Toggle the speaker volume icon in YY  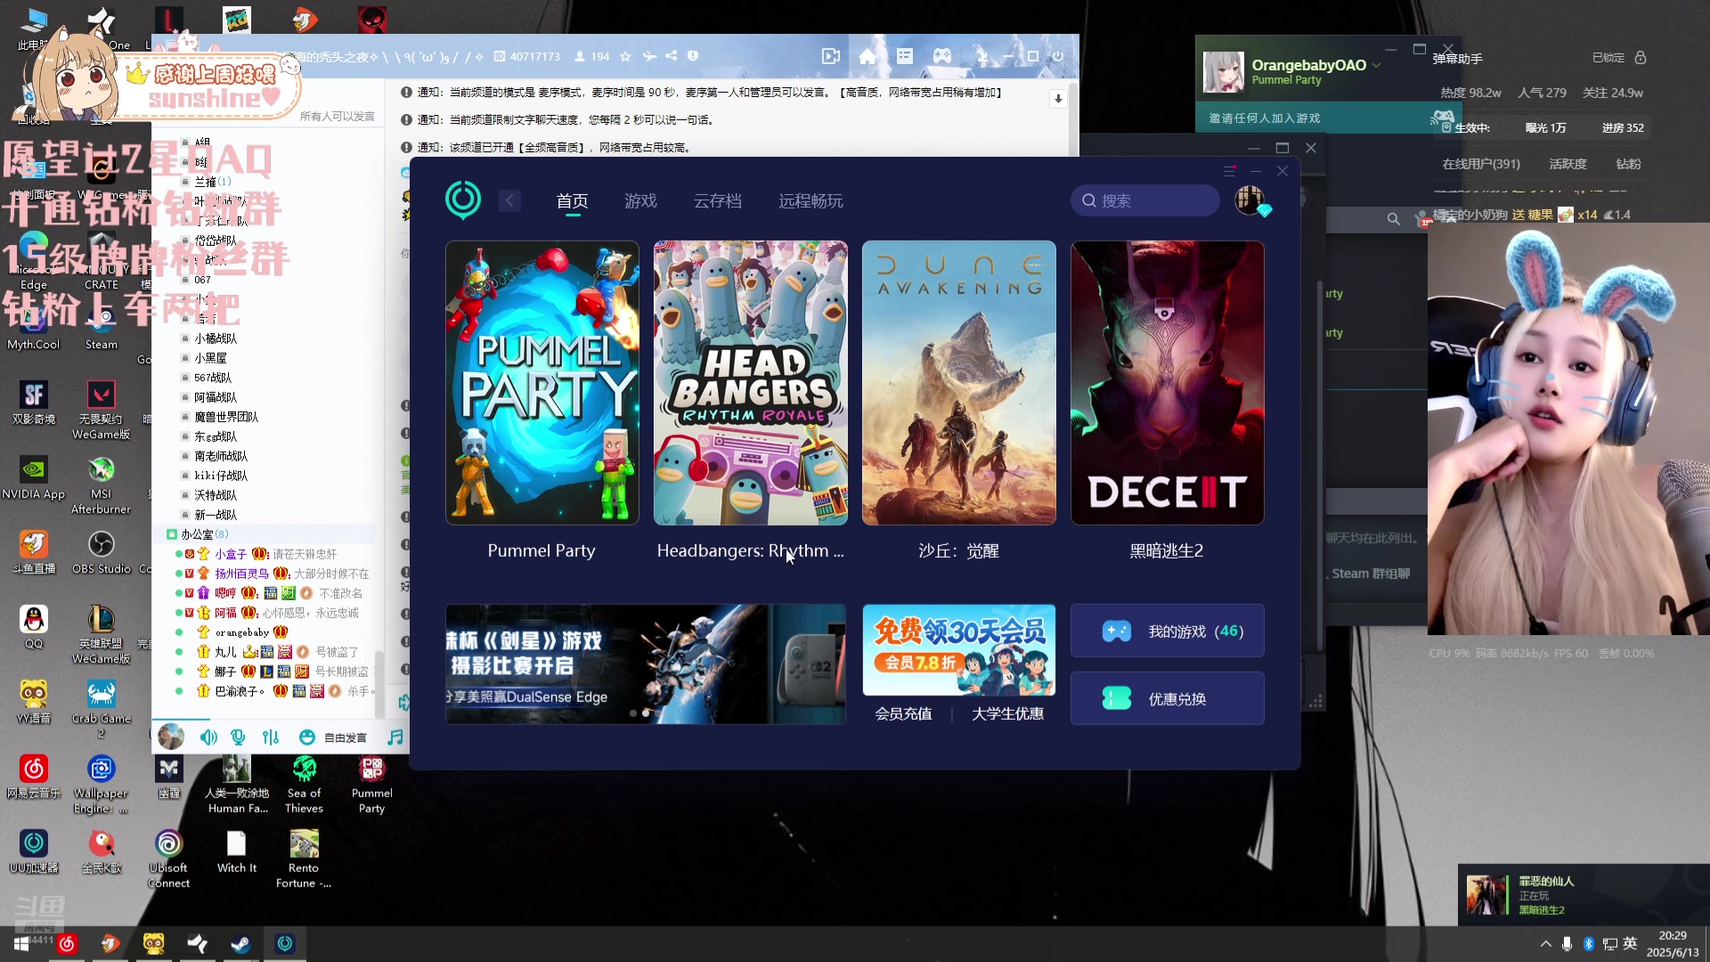[208, 737]
